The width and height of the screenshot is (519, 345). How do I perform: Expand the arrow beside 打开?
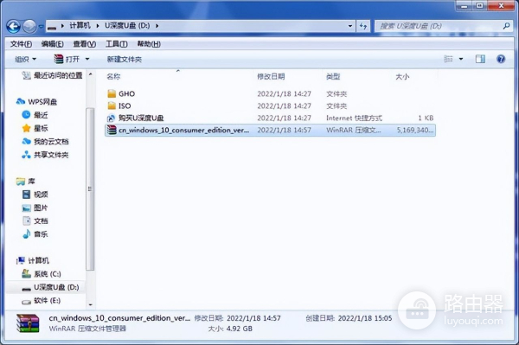(x=87, y=59)
